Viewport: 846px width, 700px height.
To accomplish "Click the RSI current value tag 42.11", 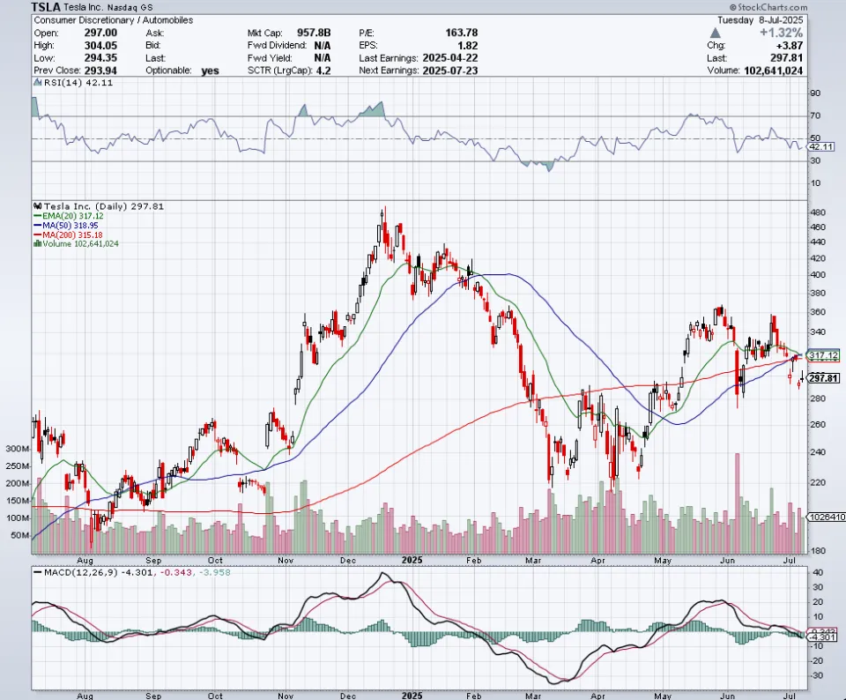I will [821, 147].
